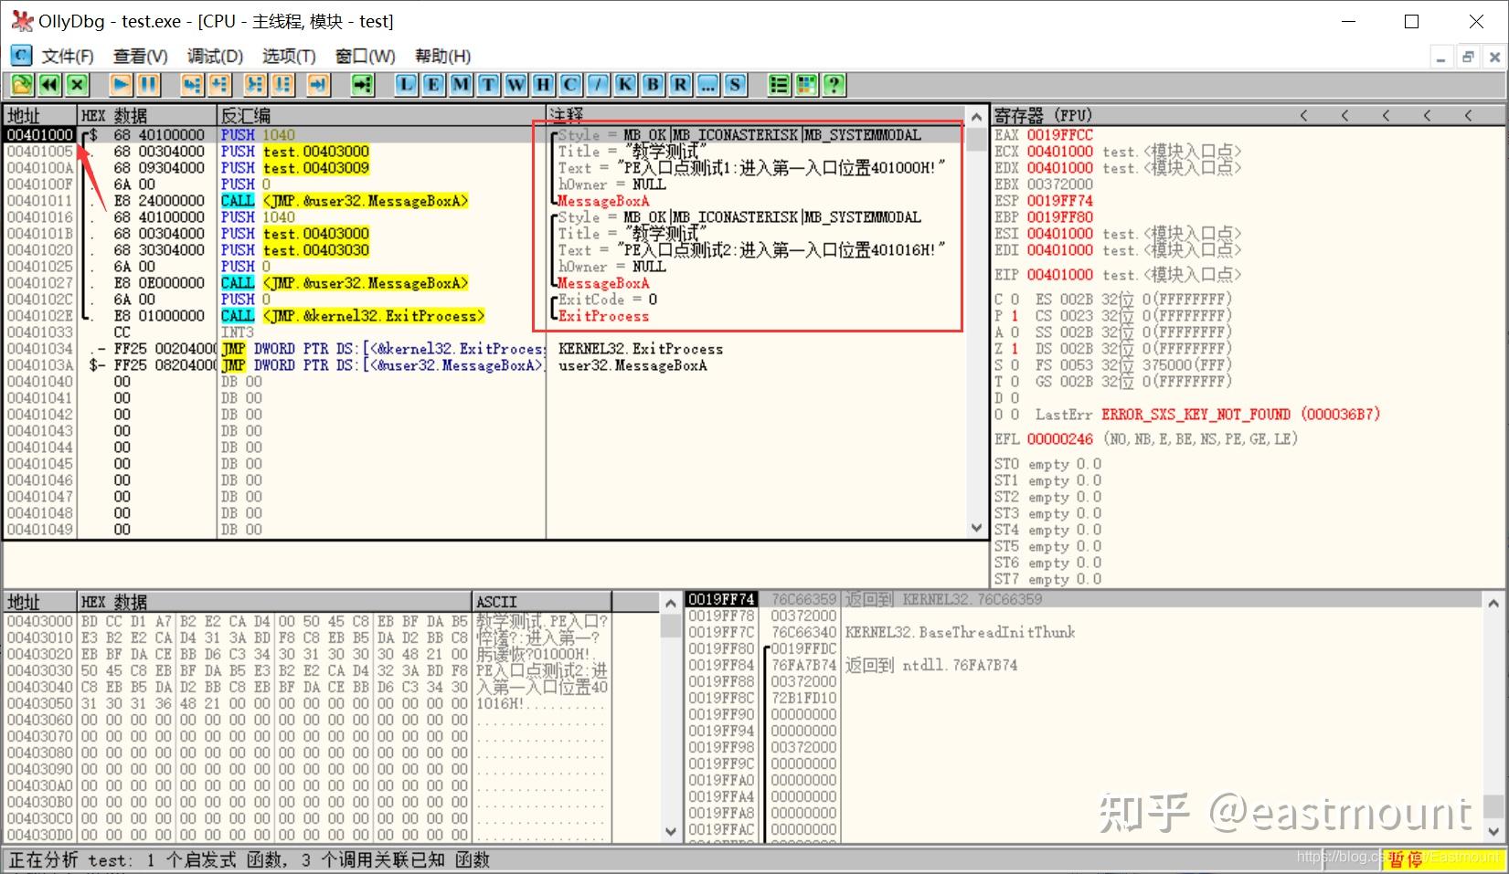Screen dimensions: 1509x874
Task: Pause execution using the pause icon
Action: point(147,84)
